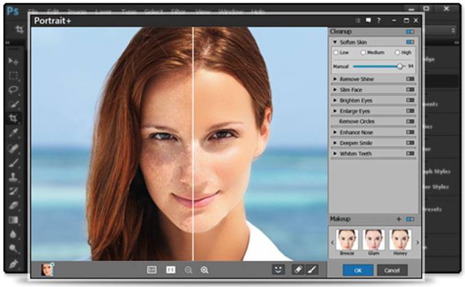Expand the Brighten Eyes section
This screenshot has height=287, width=465.
tap(335, 100)
